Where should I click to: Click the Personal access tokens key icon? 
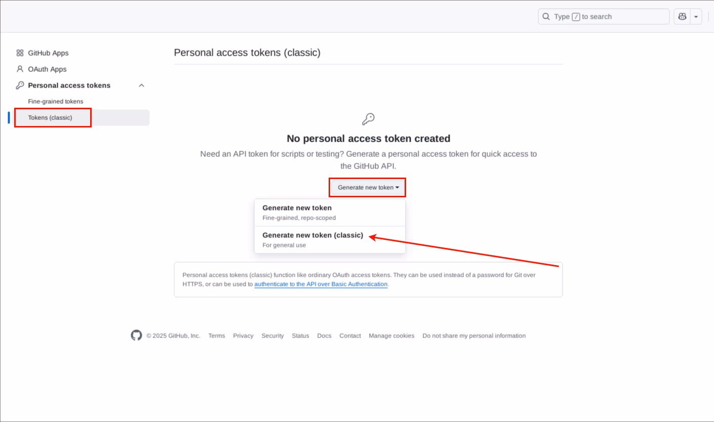click(x=20, y=86)
